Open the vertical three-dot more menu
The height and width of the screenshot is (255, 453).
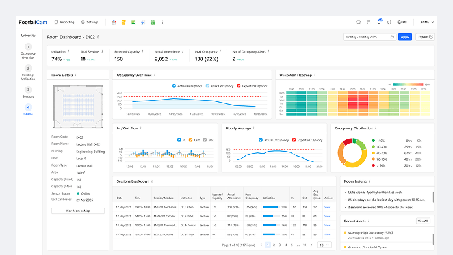162,22
